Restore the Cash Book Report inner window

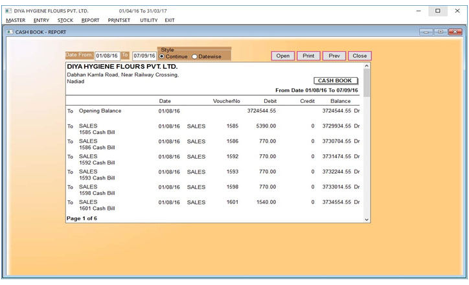[440, 31]
